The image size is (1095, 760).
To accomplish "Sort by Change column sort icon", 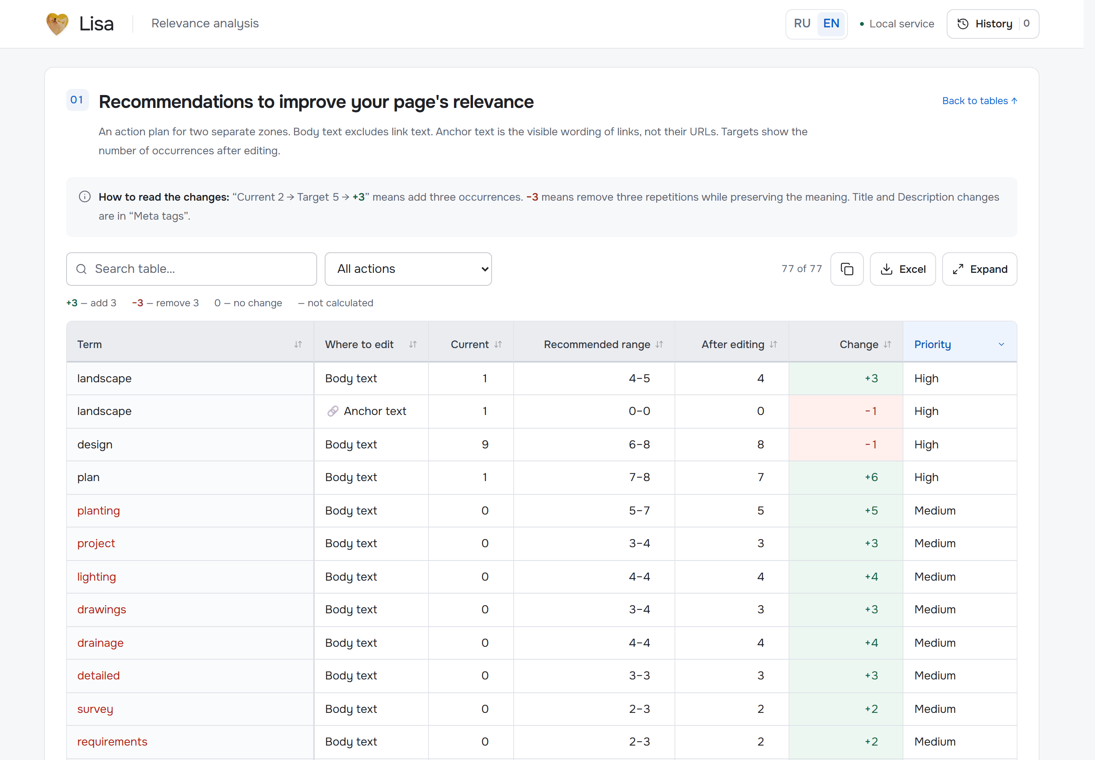I will tap(887, 344).
